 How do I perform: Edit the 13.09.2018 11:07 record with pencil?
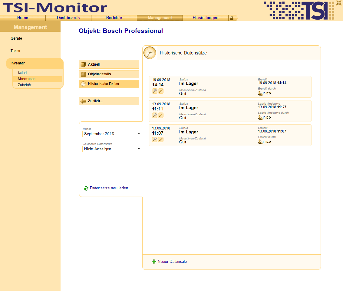(161, 139)
